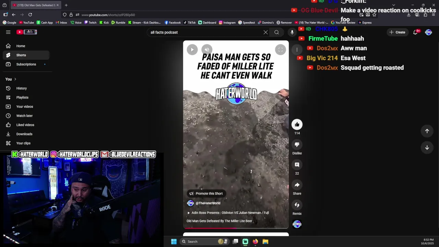
Task: Like the Short with 114 likes
Action: 297,124
